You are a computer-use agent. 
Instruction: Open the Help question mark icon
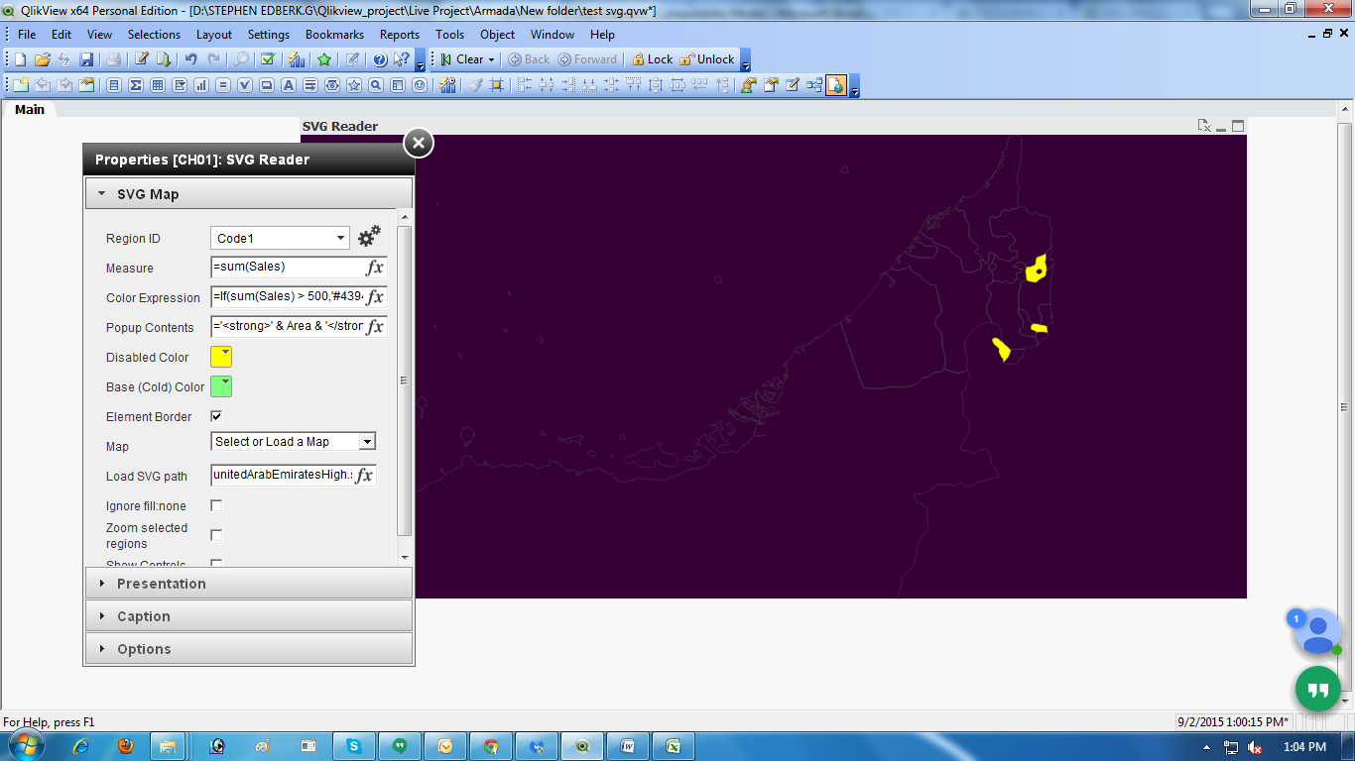[380, 59]
